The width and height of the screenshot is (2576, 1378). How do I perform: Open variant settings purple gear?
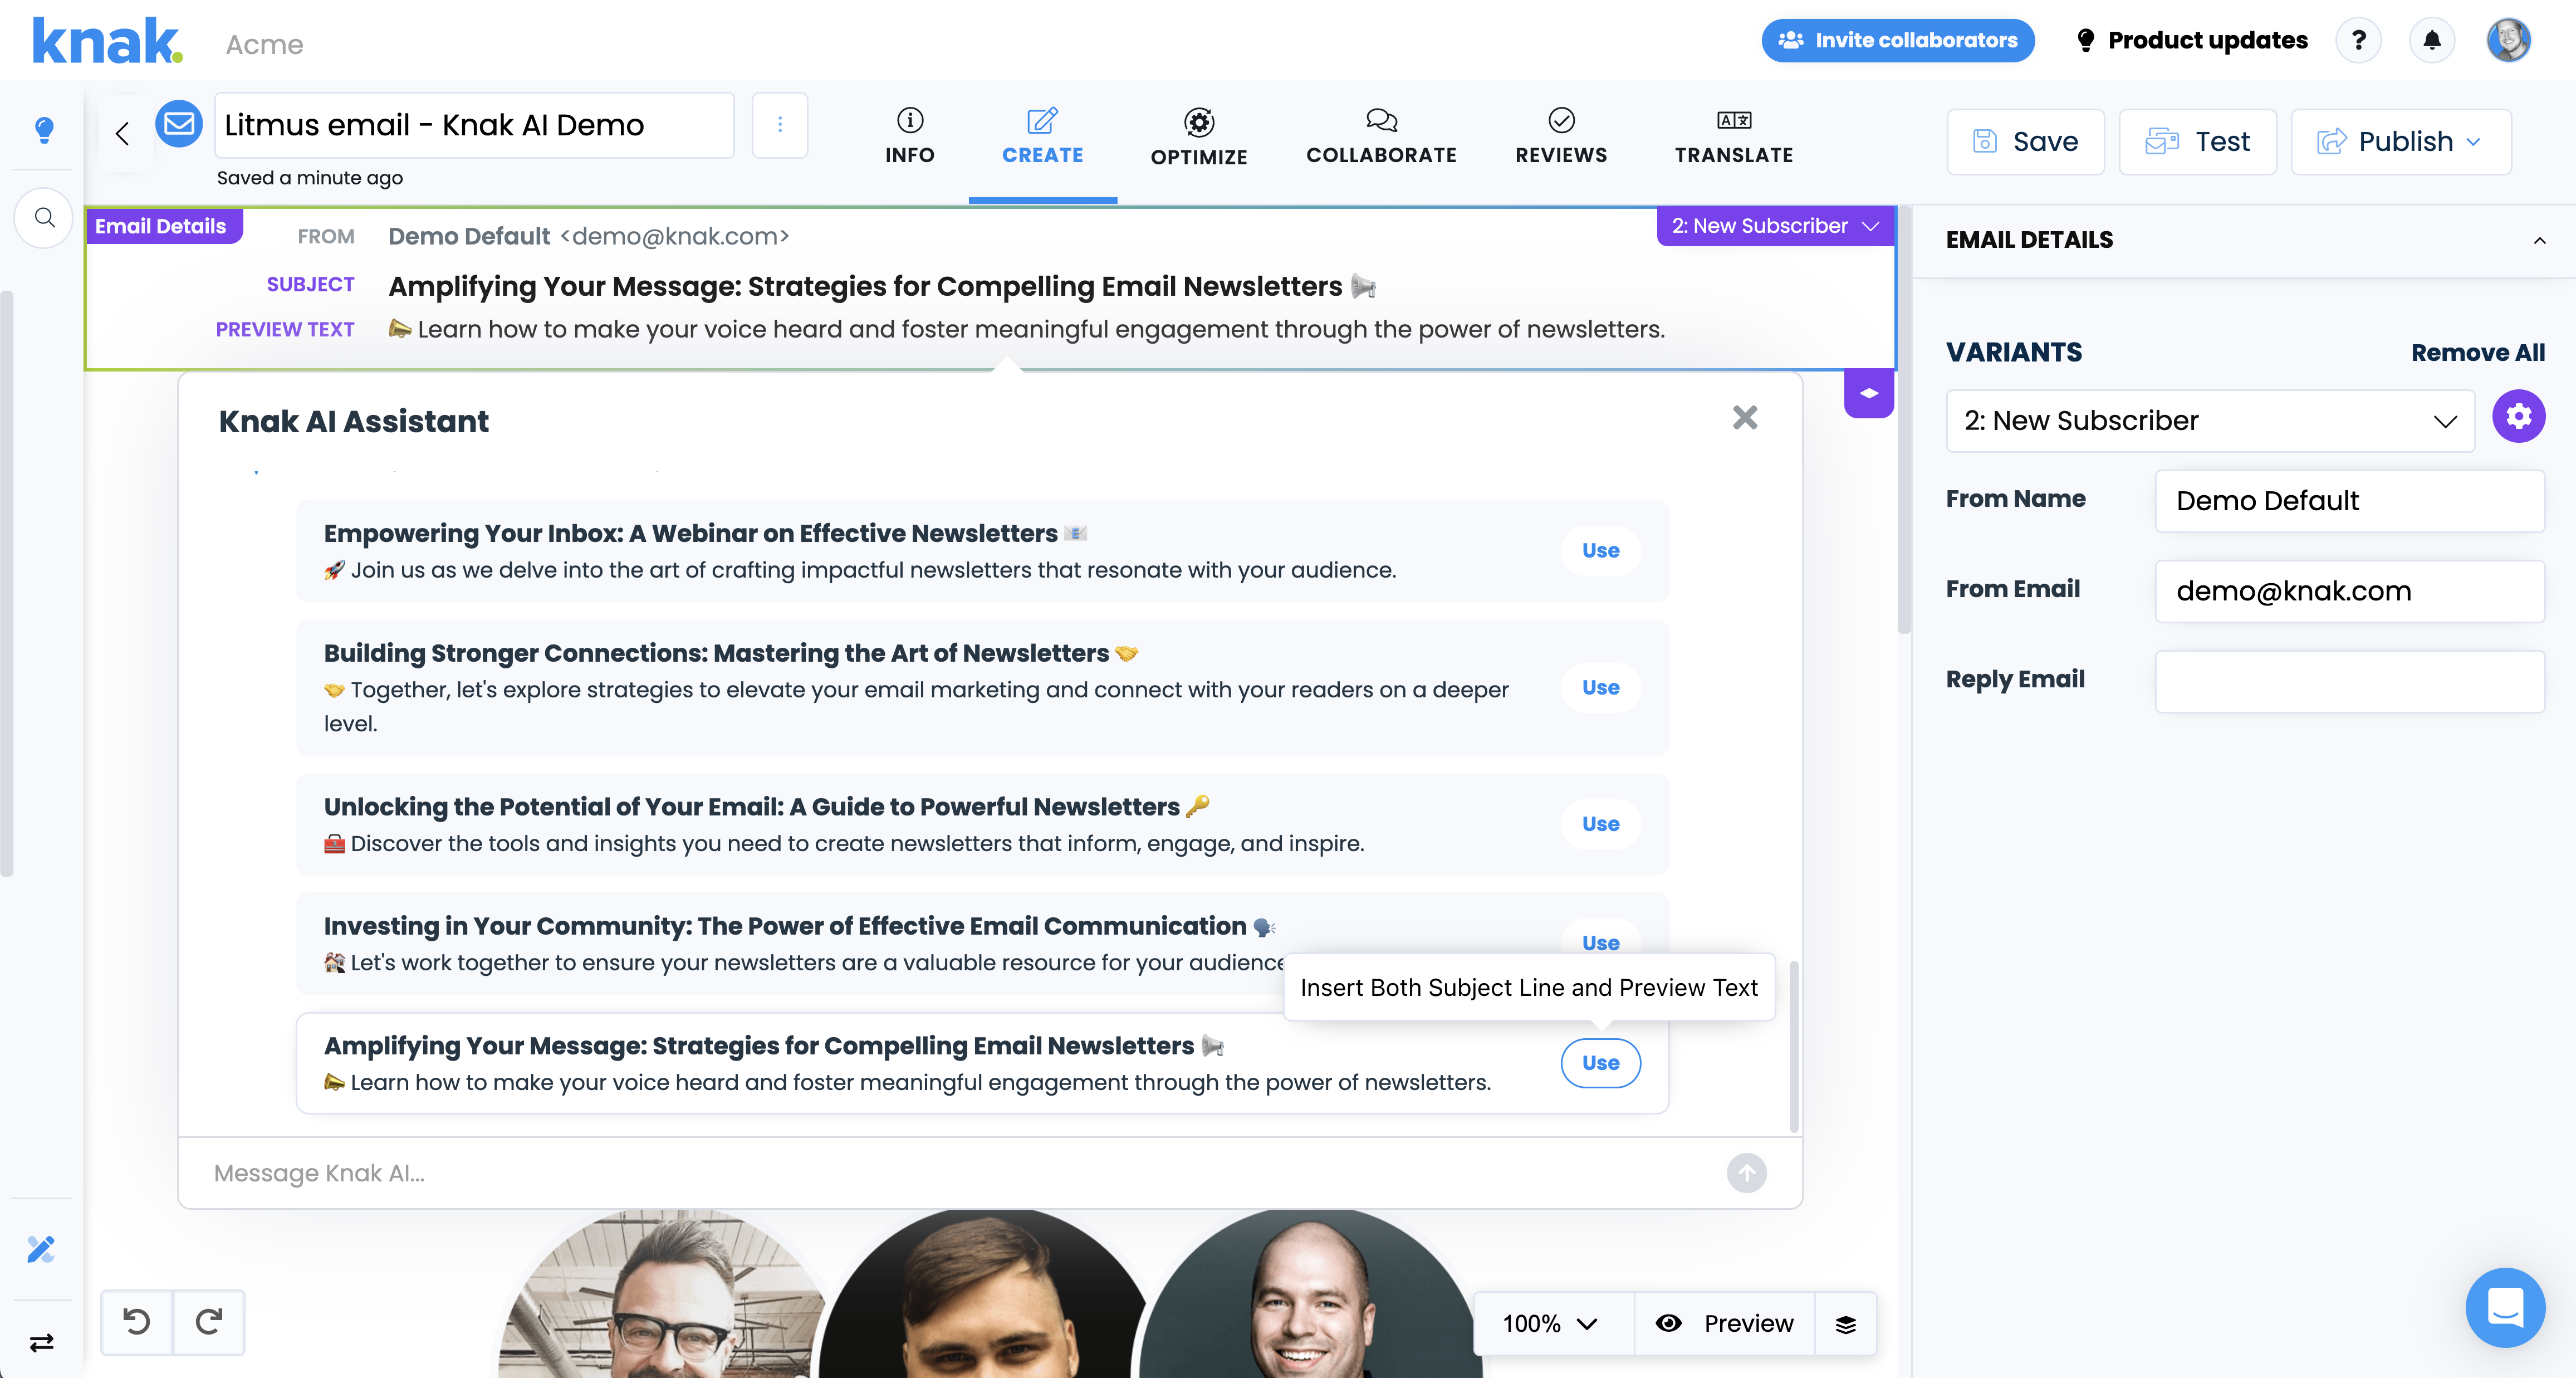coord(2518,416)
